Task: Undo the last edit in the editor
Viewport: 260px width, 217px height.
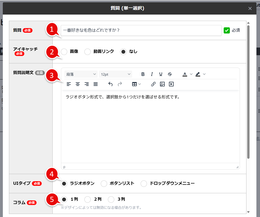Action: point(110,84)
